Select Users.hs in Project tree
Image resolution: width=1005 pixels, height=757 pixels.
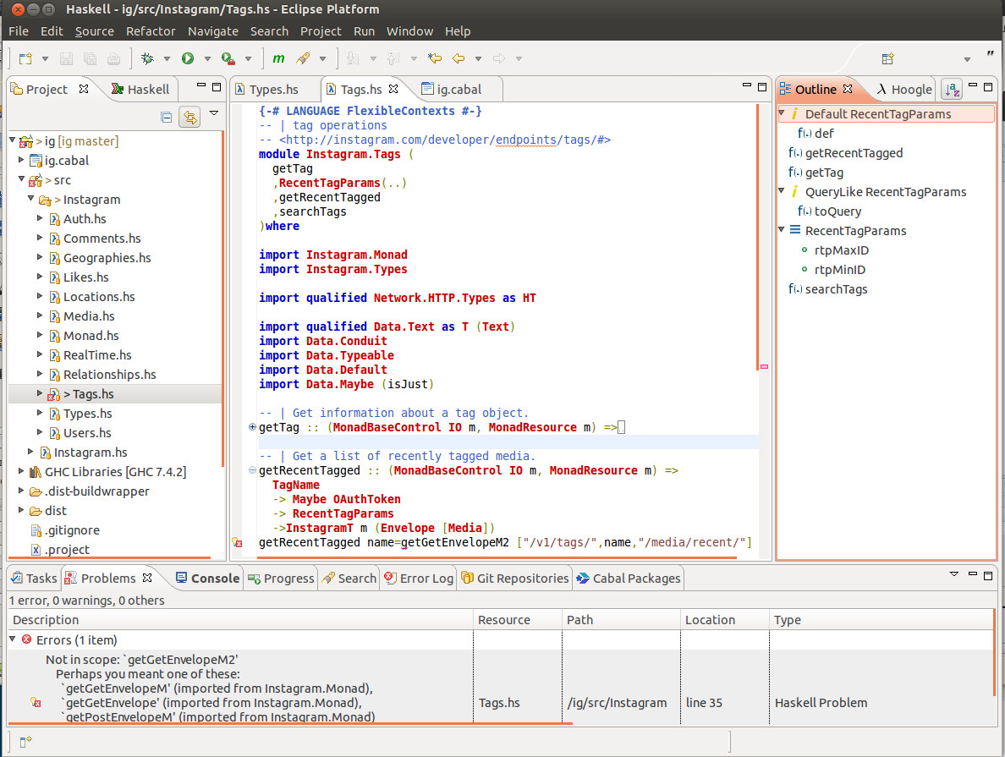[87, 433]
